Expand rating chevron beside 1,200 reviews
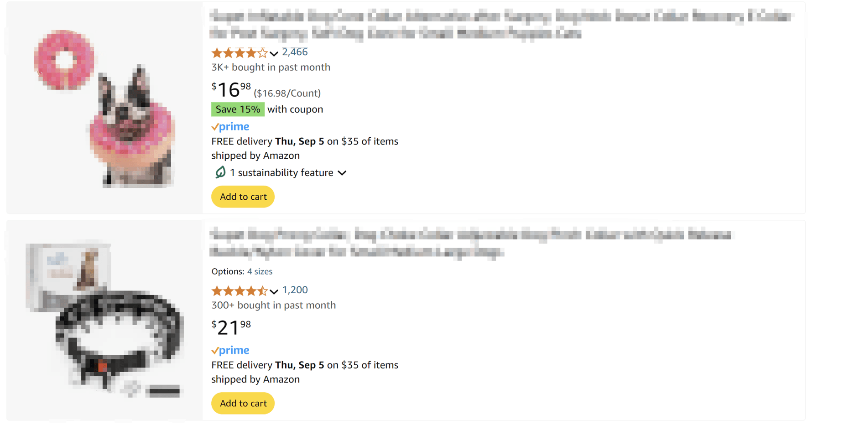849x425 pixels. 274,292
